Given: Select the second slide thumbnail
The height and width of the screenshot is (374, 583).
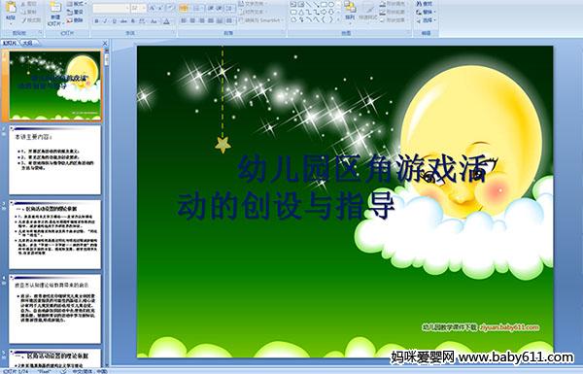Looking at the screenshot, I should 55,160.
